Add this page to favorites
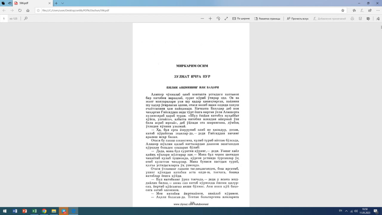Screen dimensions: 382x215 tap(343, 10)
